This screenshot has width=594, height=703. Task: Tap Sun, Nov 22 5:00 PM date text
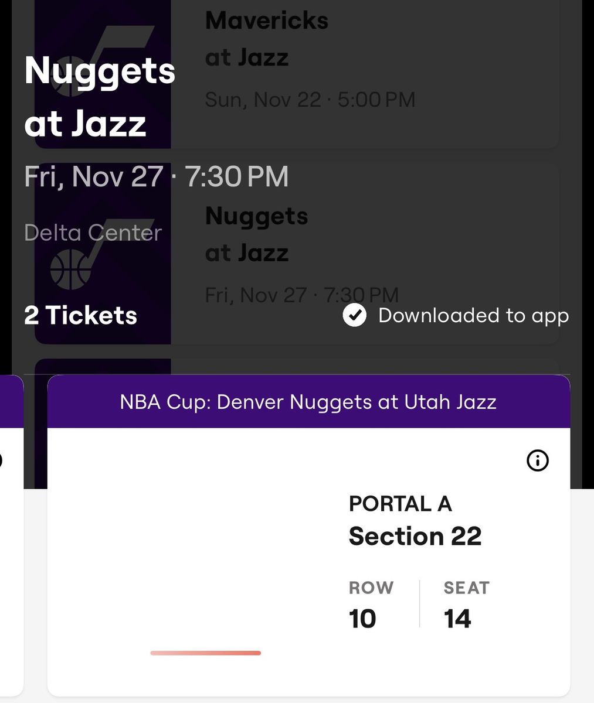coord(310,100)
